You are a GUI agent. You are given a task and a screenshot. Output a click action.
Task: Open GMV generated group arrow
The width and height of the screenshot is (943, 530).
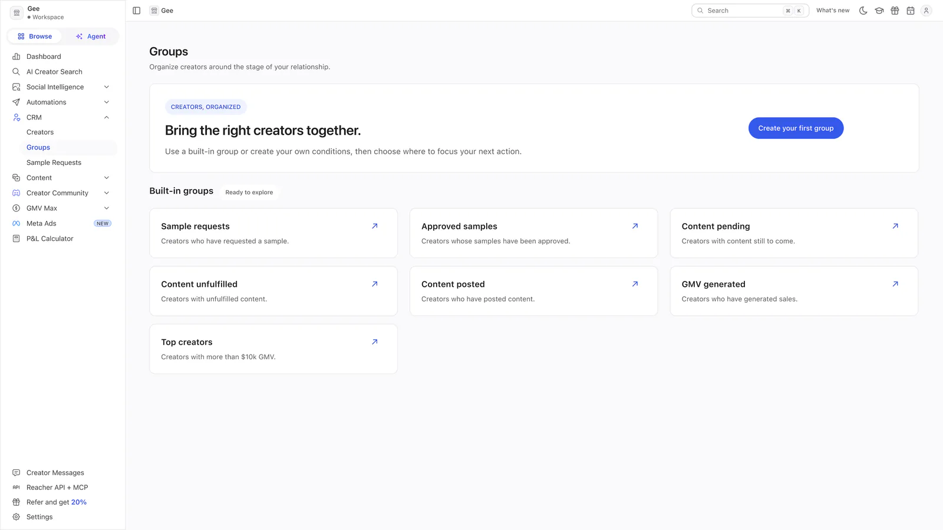pyautogui.click(x=895, y=284)
